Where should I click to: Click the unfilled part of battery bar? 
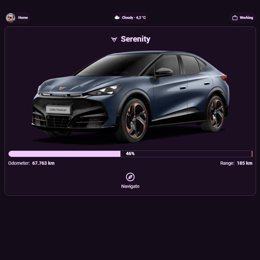186,154
